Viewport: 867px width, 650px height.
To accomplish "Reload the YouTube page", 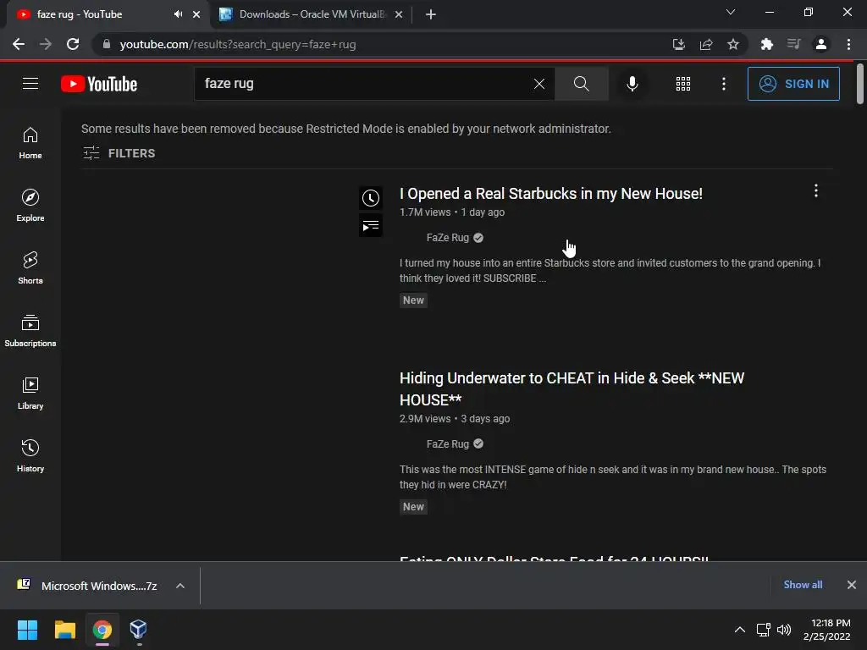I will pyautogui.click(x=73, y=44).
